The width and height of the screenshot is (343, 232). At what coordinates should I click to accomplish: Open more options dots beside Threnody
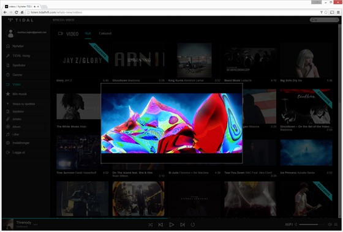pyautogui.click(x=36, y=224)
